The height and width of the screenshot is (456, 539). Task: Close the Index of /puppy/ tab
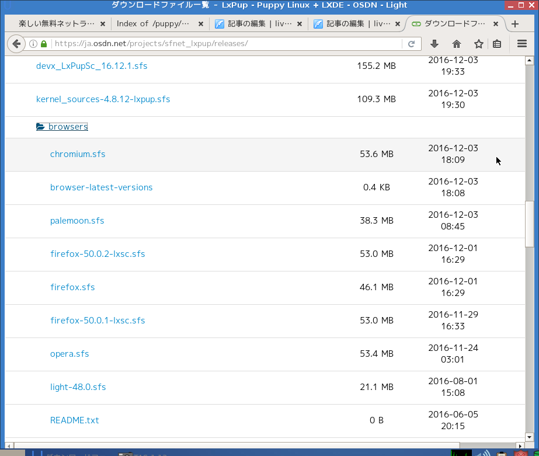pyautogui.click(x=201, y=24)
